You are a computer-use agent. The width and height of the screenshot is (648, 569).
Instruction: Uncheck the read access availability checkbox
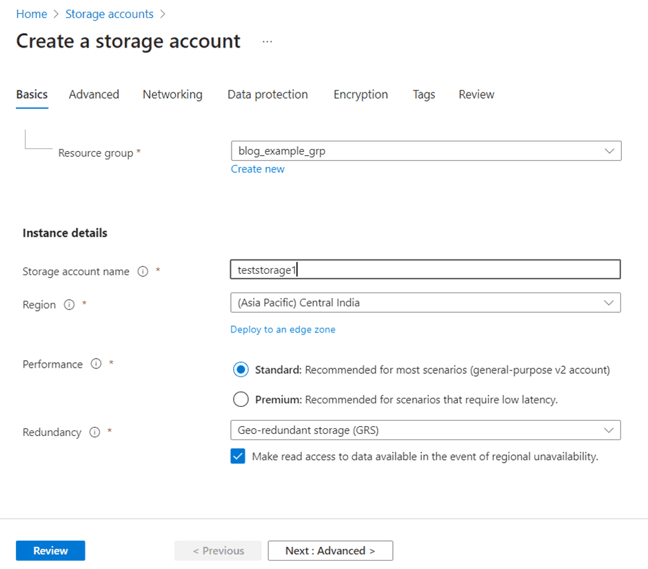tap(238, 457)
